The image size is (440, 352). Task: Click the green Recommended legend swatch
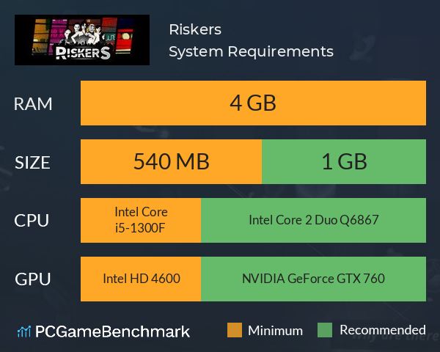point(325,330)
